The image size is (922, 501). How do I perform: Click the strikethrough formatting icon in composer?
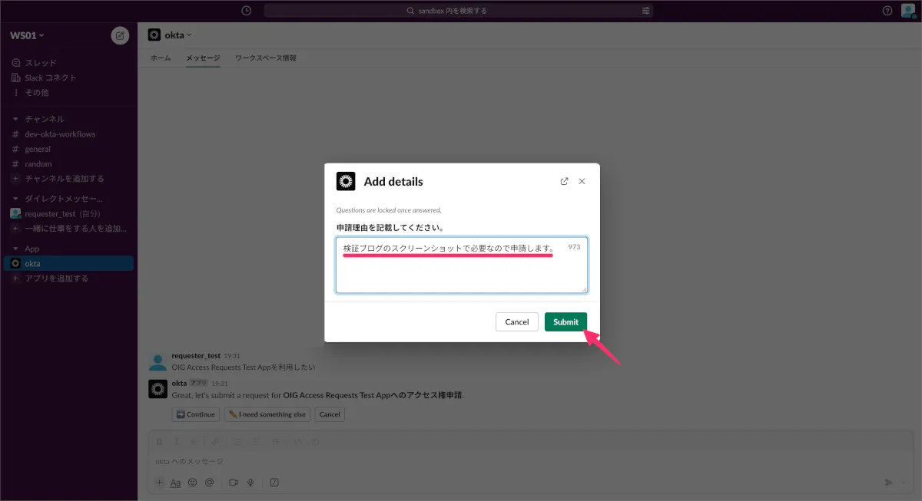[x=194, y=441]
